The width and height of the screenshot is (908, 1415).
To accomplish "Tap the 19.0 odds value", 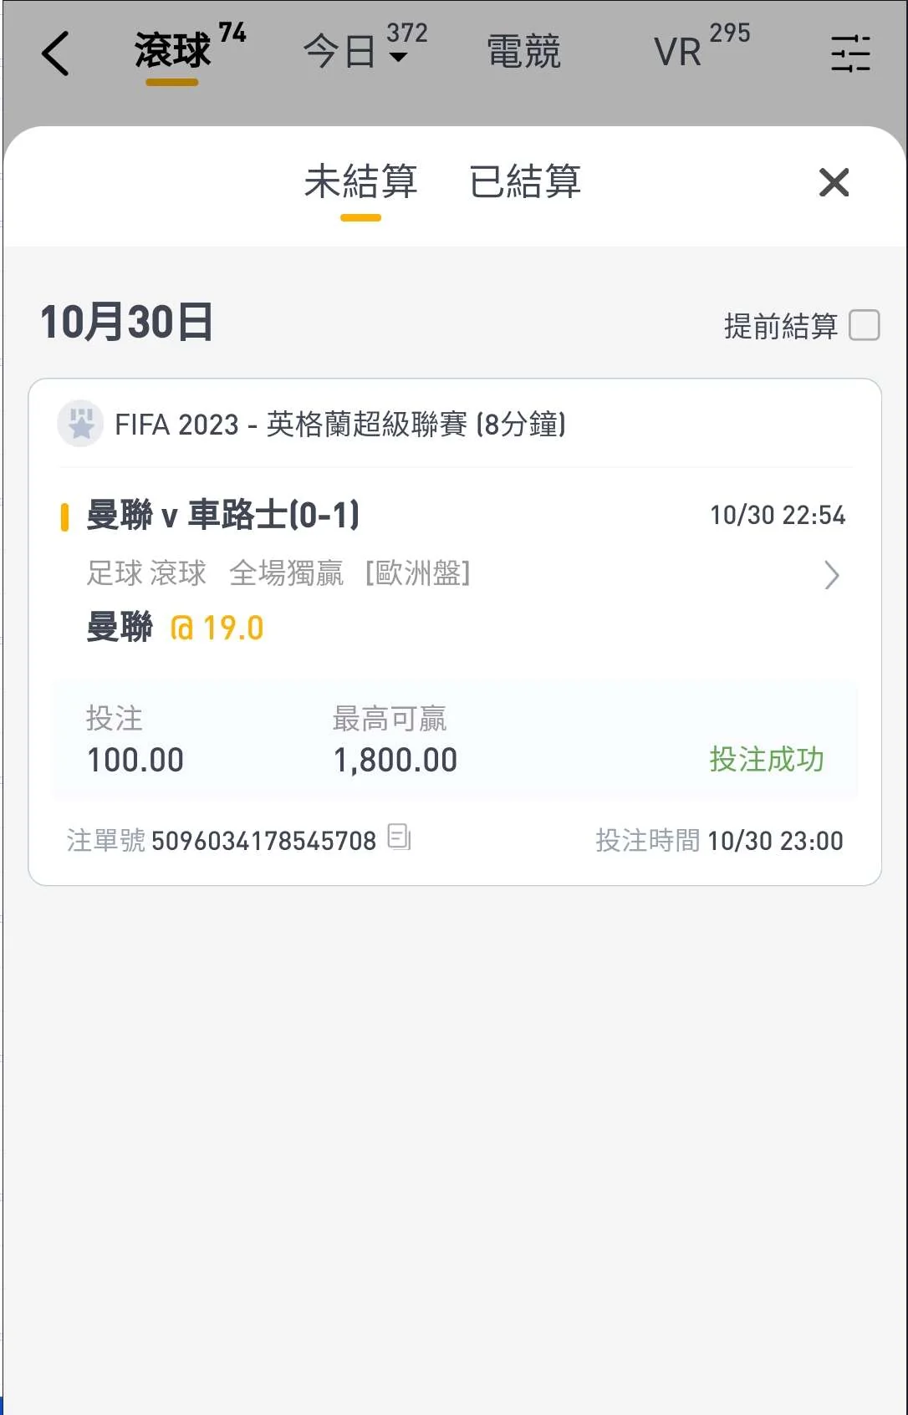I will [x=217, y=628].
